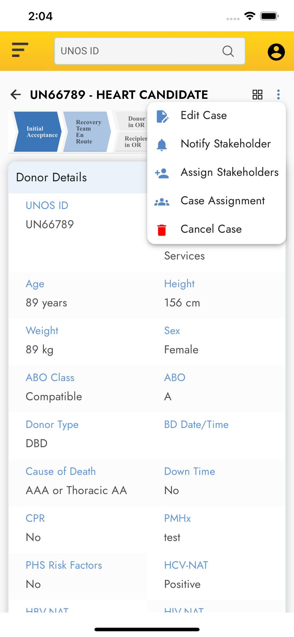294x637 pixels.
Task: Select Notify Stakeholder option
Action: pyautogui.click(x=226, y=144)
